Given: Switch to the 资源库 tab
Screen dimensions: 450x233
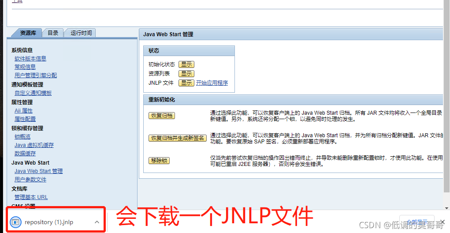Looking at the screenshot, I should (x=28, y=33).
